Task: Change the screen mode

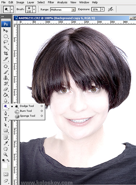Action: (x=6, y=180)
